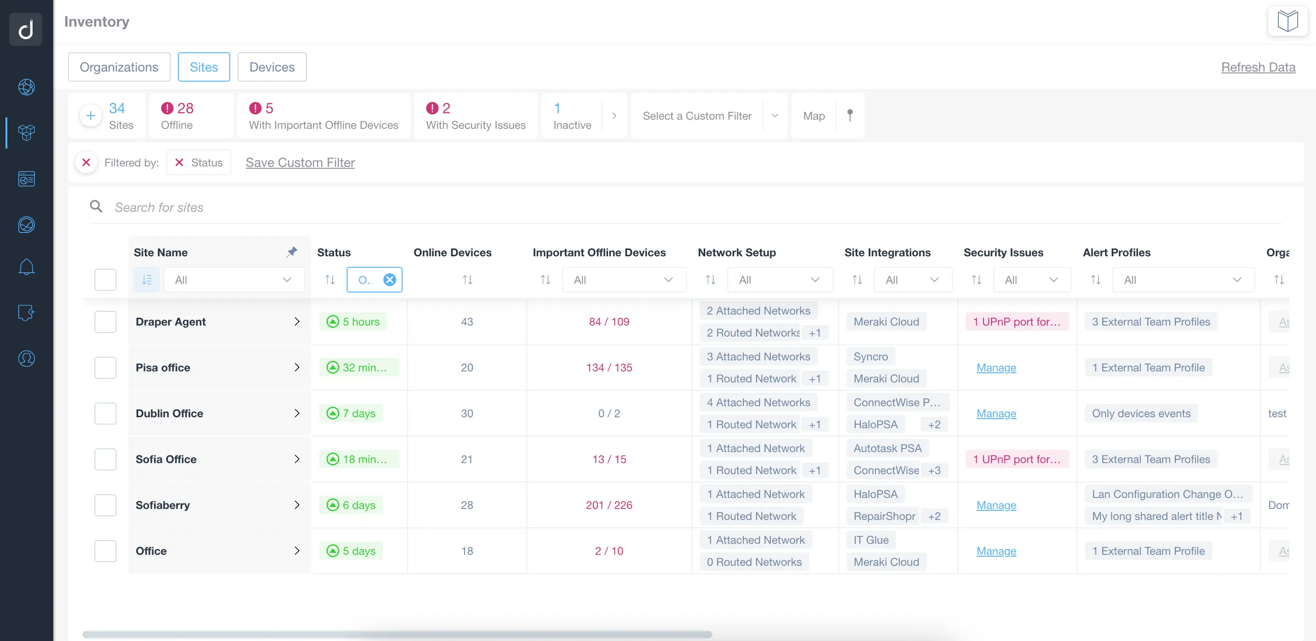Screen dimensions: 1316x641
Task: Click the Refresh Data link
Action: [1258, 67]
